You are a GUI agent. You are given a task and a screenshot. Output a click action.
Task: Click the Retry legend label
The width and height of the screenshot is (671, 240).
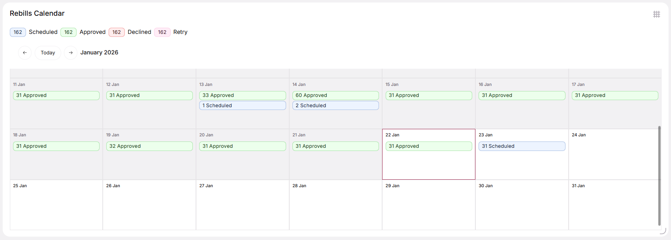(180, 32)
